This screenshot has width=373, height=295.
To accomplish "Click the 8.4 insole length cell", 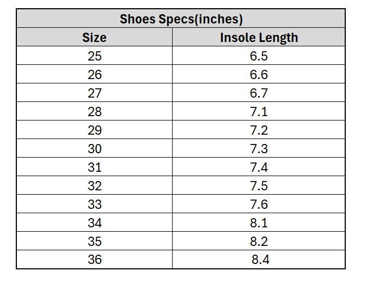I will click(260, 260).
